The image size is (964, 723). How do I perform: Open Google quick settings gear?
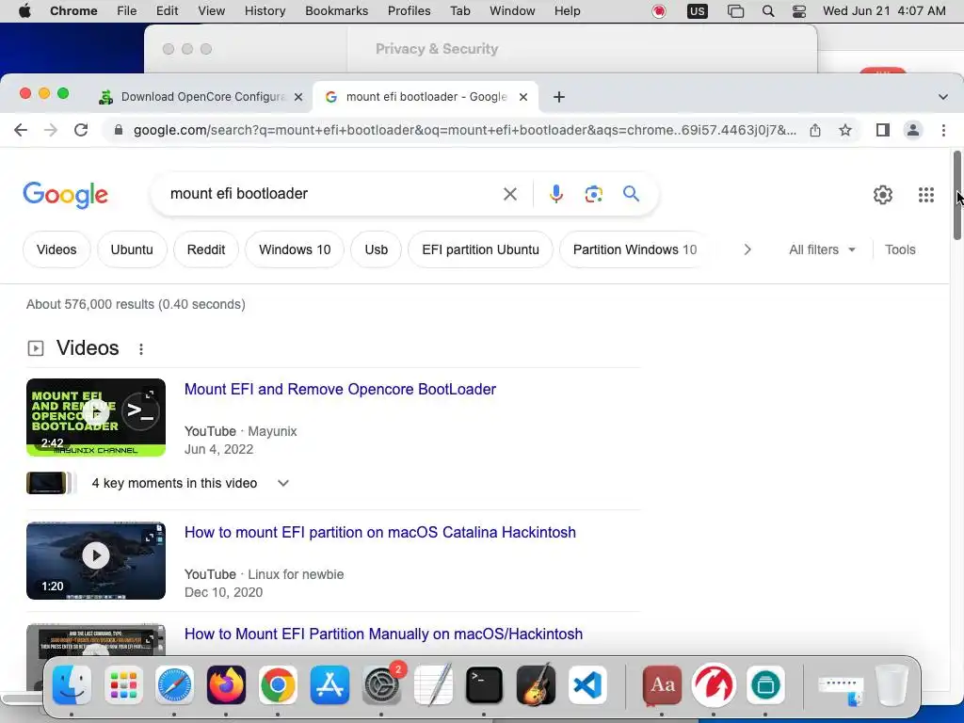[883, 195]
